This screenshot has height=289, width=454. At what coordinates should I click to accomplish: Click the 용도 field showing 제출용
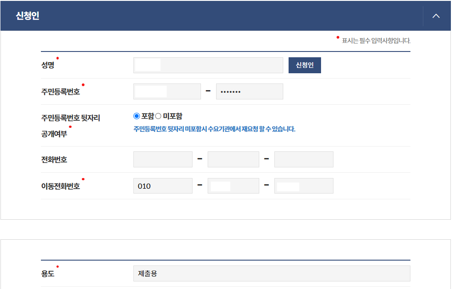(271, 273)
